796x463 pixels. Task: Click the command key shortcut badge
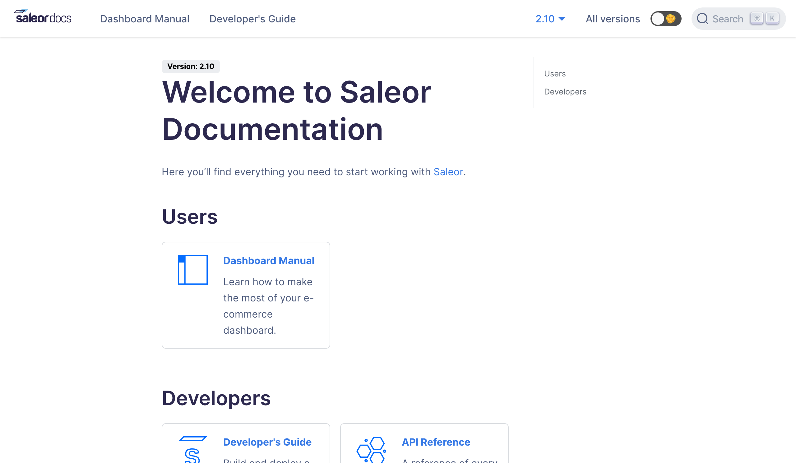757,18
